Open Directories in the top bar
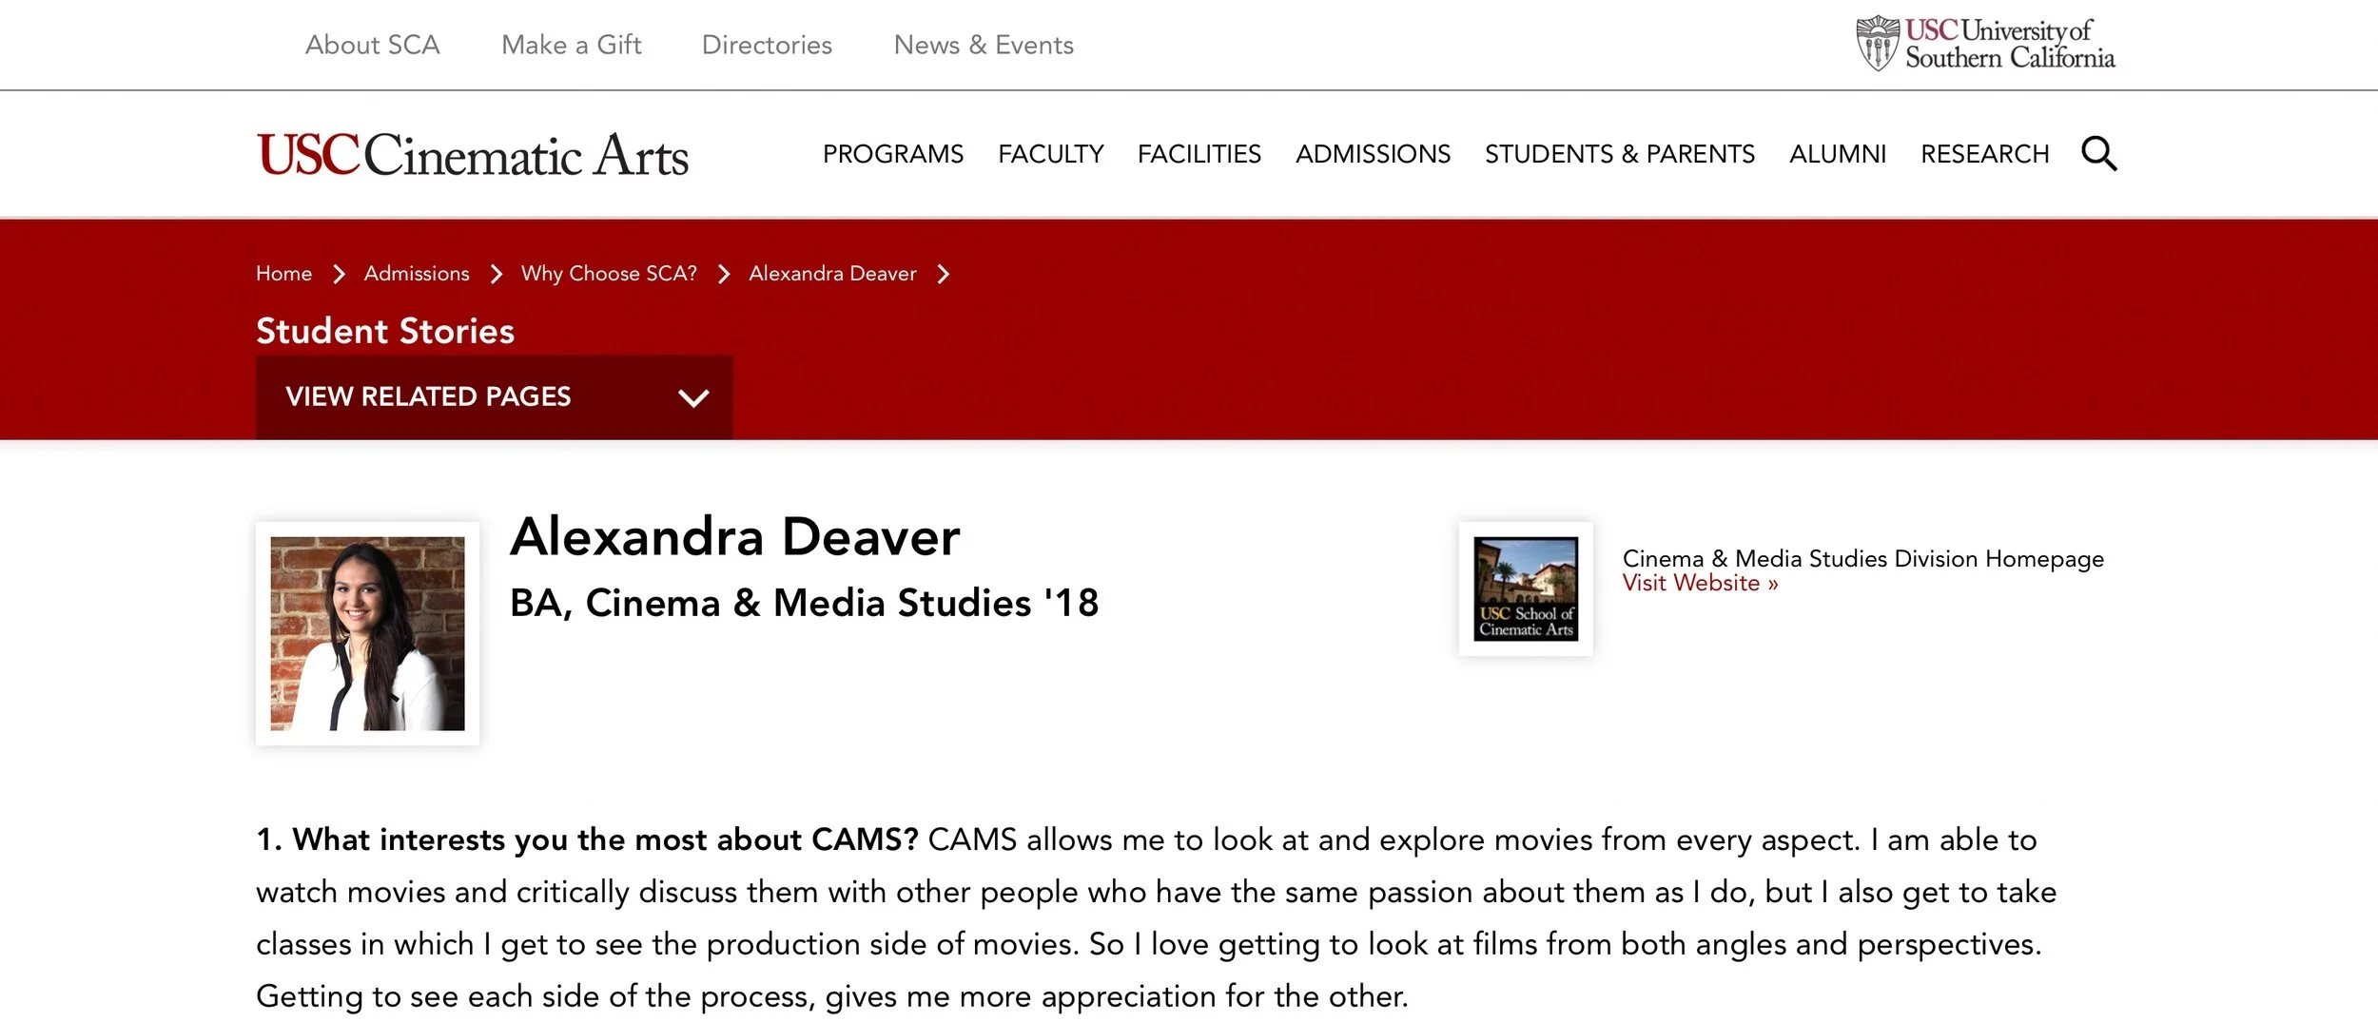2378x1022 pixels. [x=767, y=45]
